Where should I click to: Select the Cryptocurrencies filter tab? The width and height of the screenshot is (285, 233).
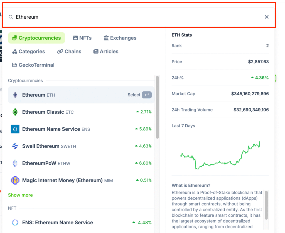click(x=36, y=38)
